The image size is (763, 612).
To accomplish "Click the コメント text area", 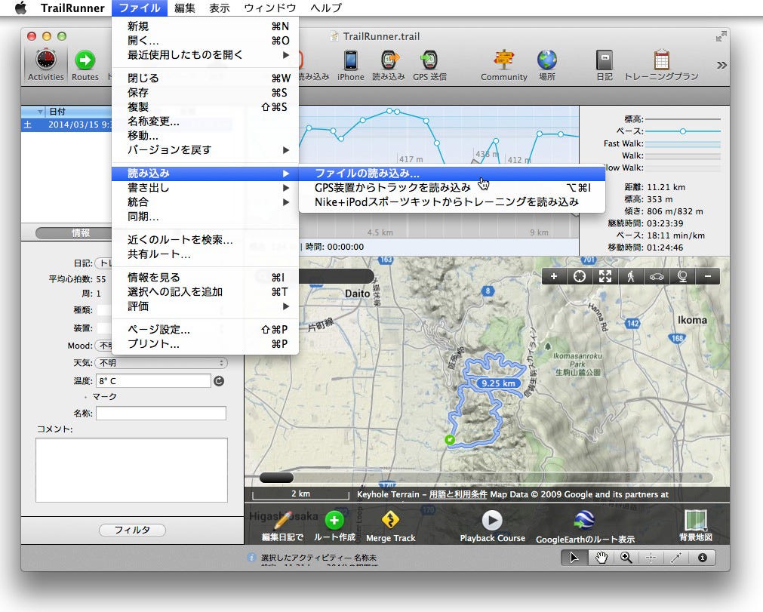I will pos(131,470).
